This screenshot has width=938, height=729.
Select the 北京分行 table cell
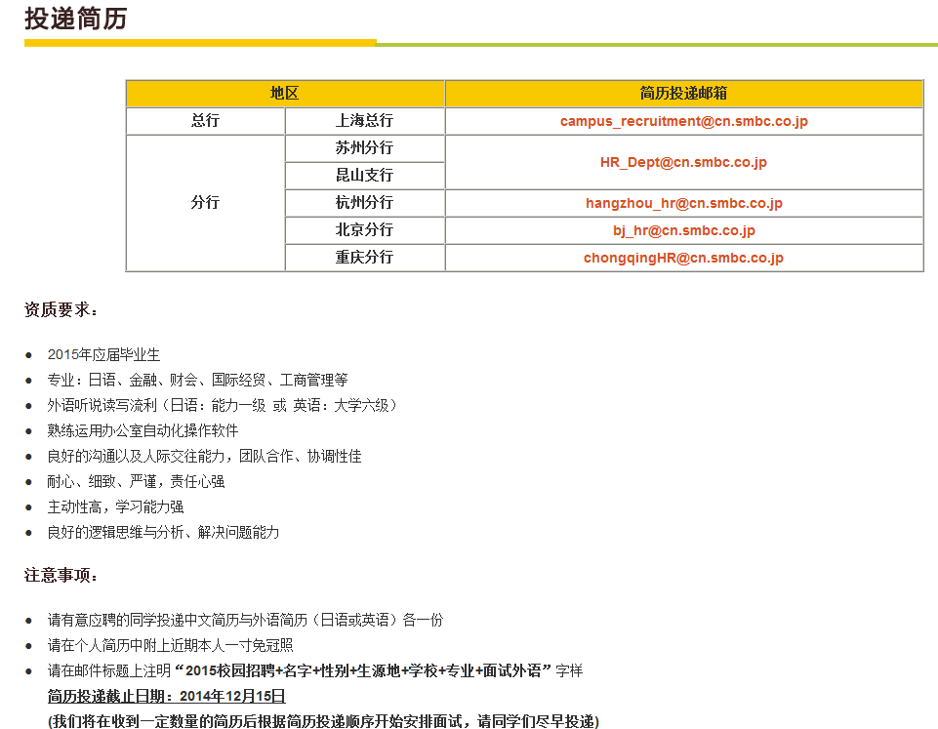click(364, 230)
